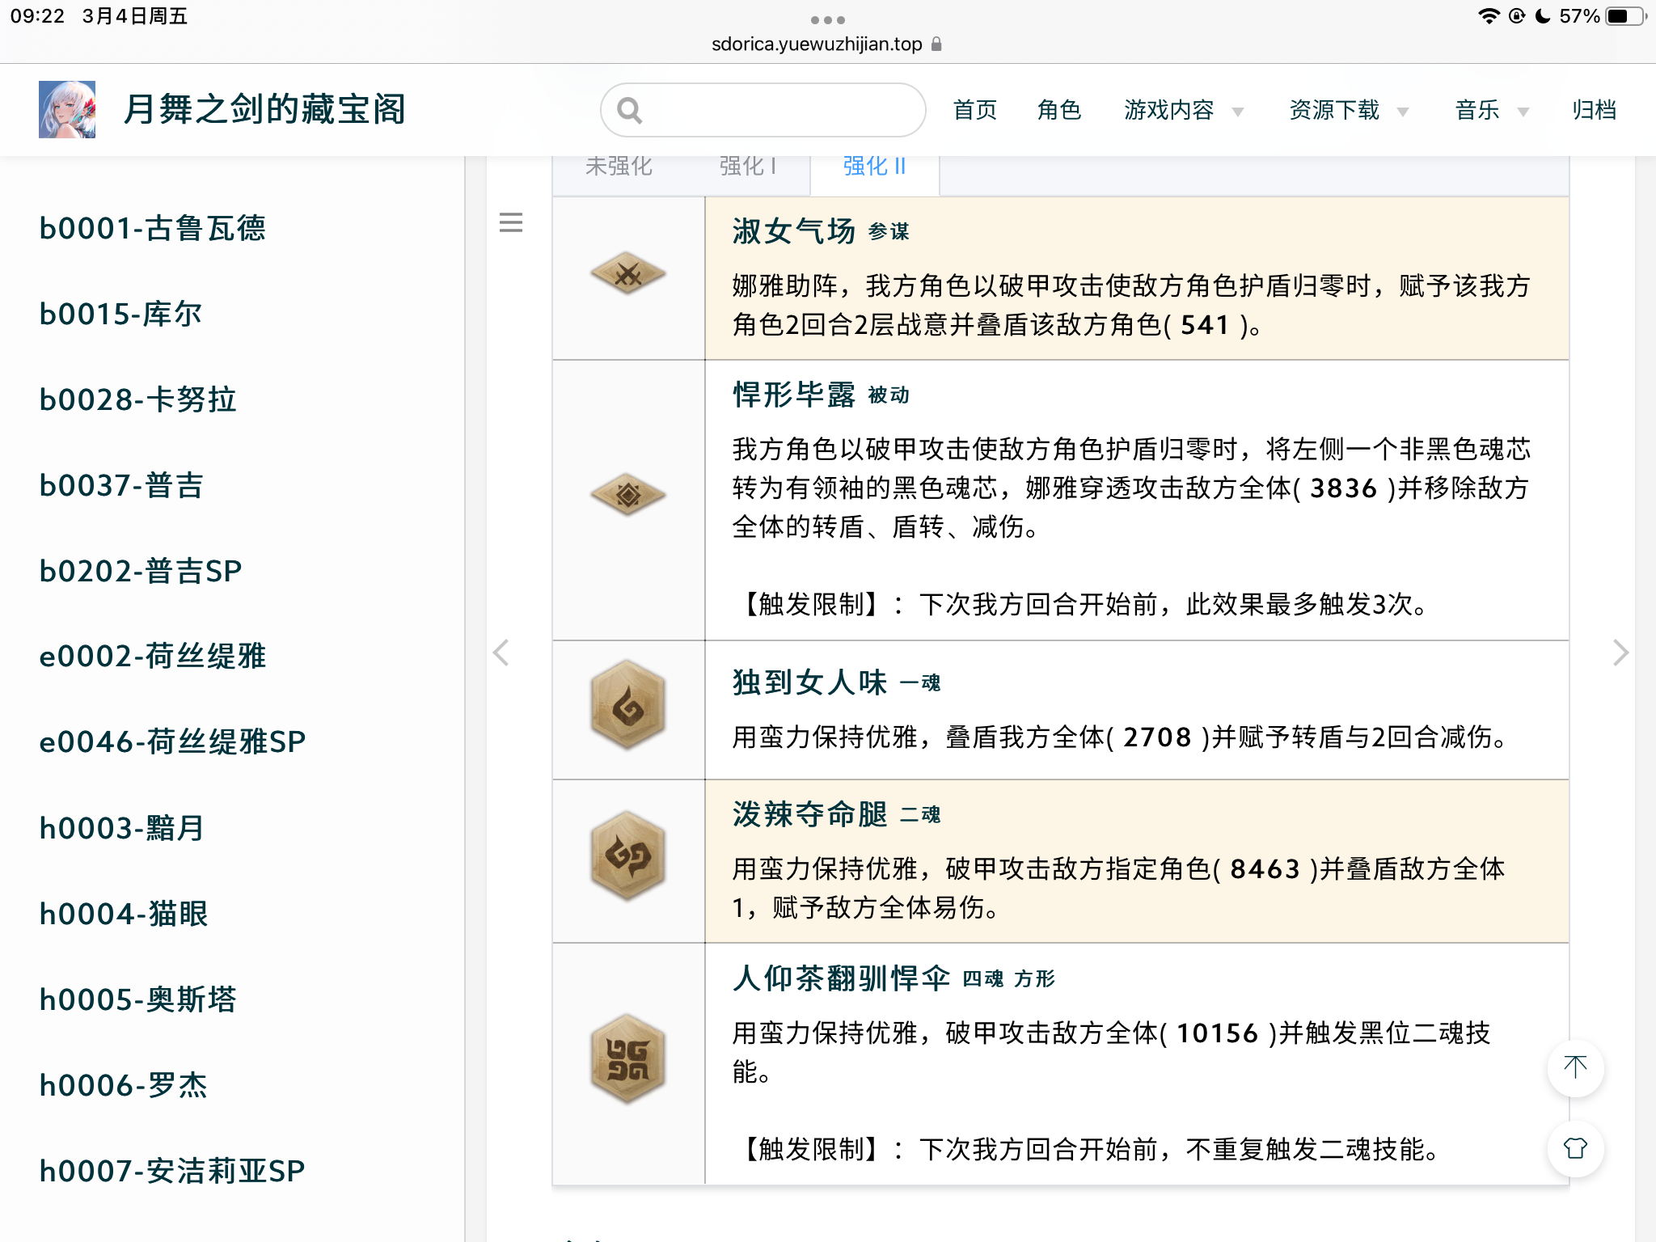
Task: Click the 泼辣夺命腿 two-soul skill icon
Action: [x=628, y=856]
